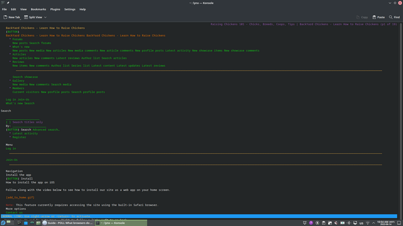Open the clock showing 10:54 AM
This screenshot has width=403, height=226.
pyautogui.click(x=386, y=223)
